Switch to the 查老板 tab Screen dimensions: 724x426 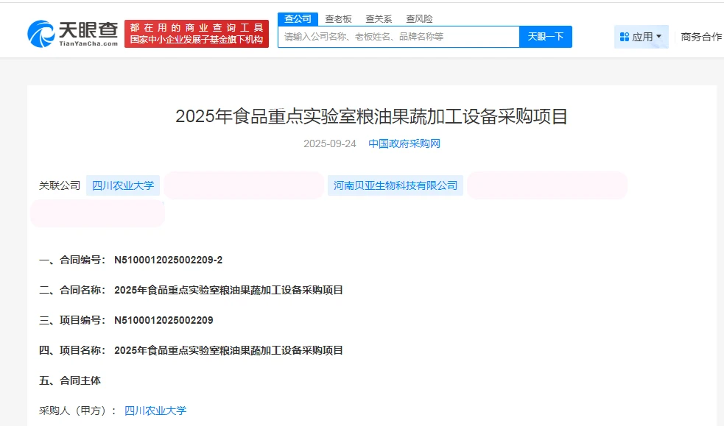point(339,19)
